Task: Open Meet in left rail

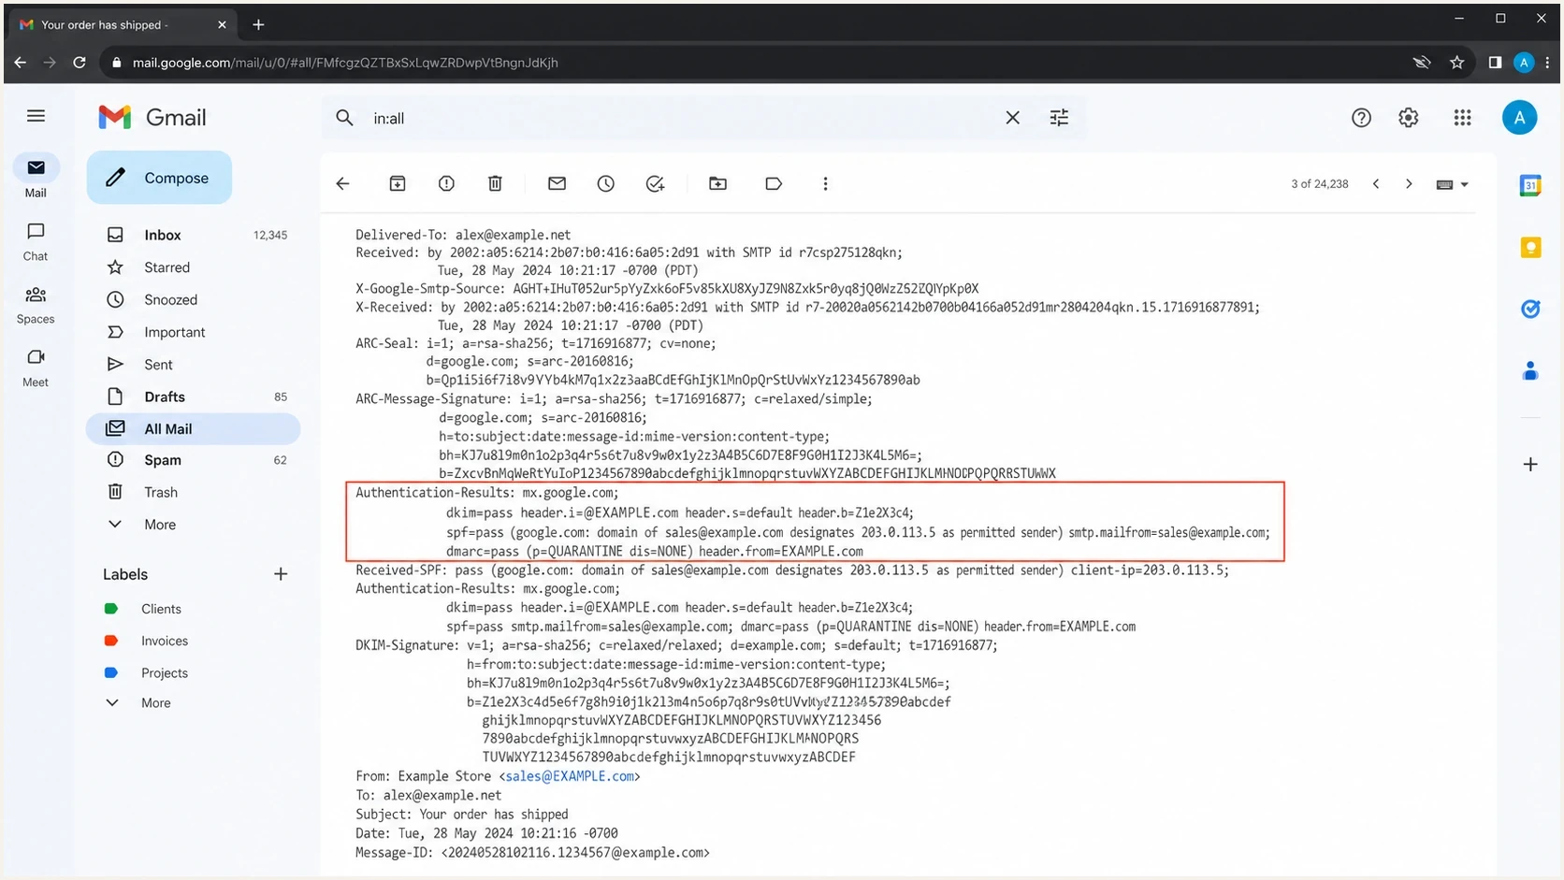Action: click(x=36, y=368)
